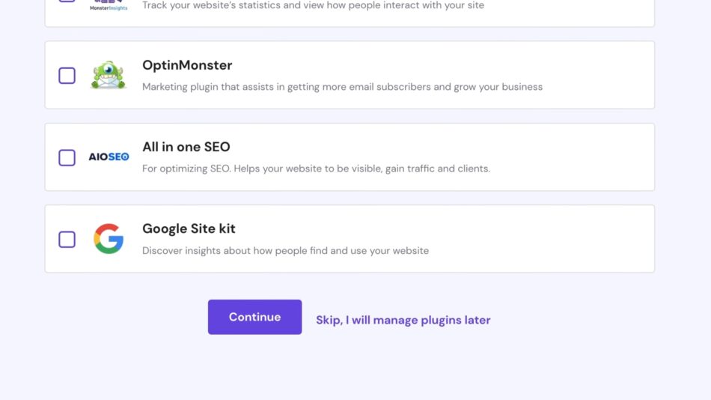Click the OptinMonster heading text

187,65
